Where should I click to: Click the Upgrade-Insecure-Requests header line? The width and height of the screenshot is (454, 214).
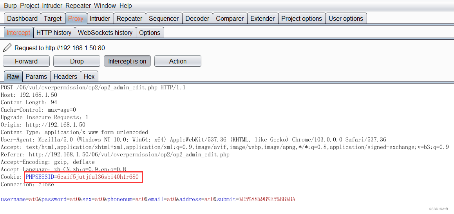tap(44, 117)
